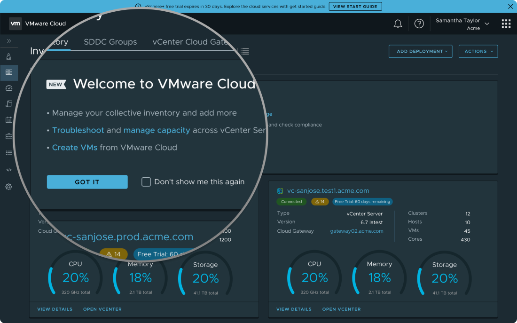Click the vCenter icon beside vc-sanjose.test1.acme.com
517x323 pixels.
[280, 191]
